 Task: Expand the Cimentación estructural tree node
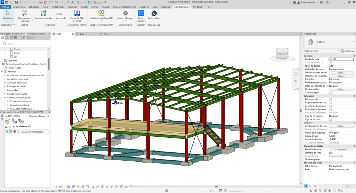5,98
